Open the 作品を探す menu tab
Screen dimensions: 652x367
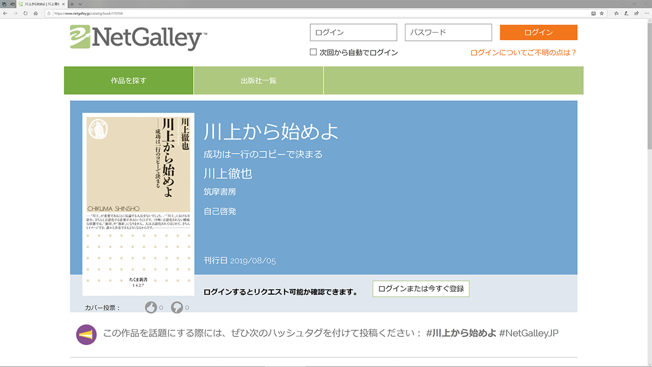(129, 81)
